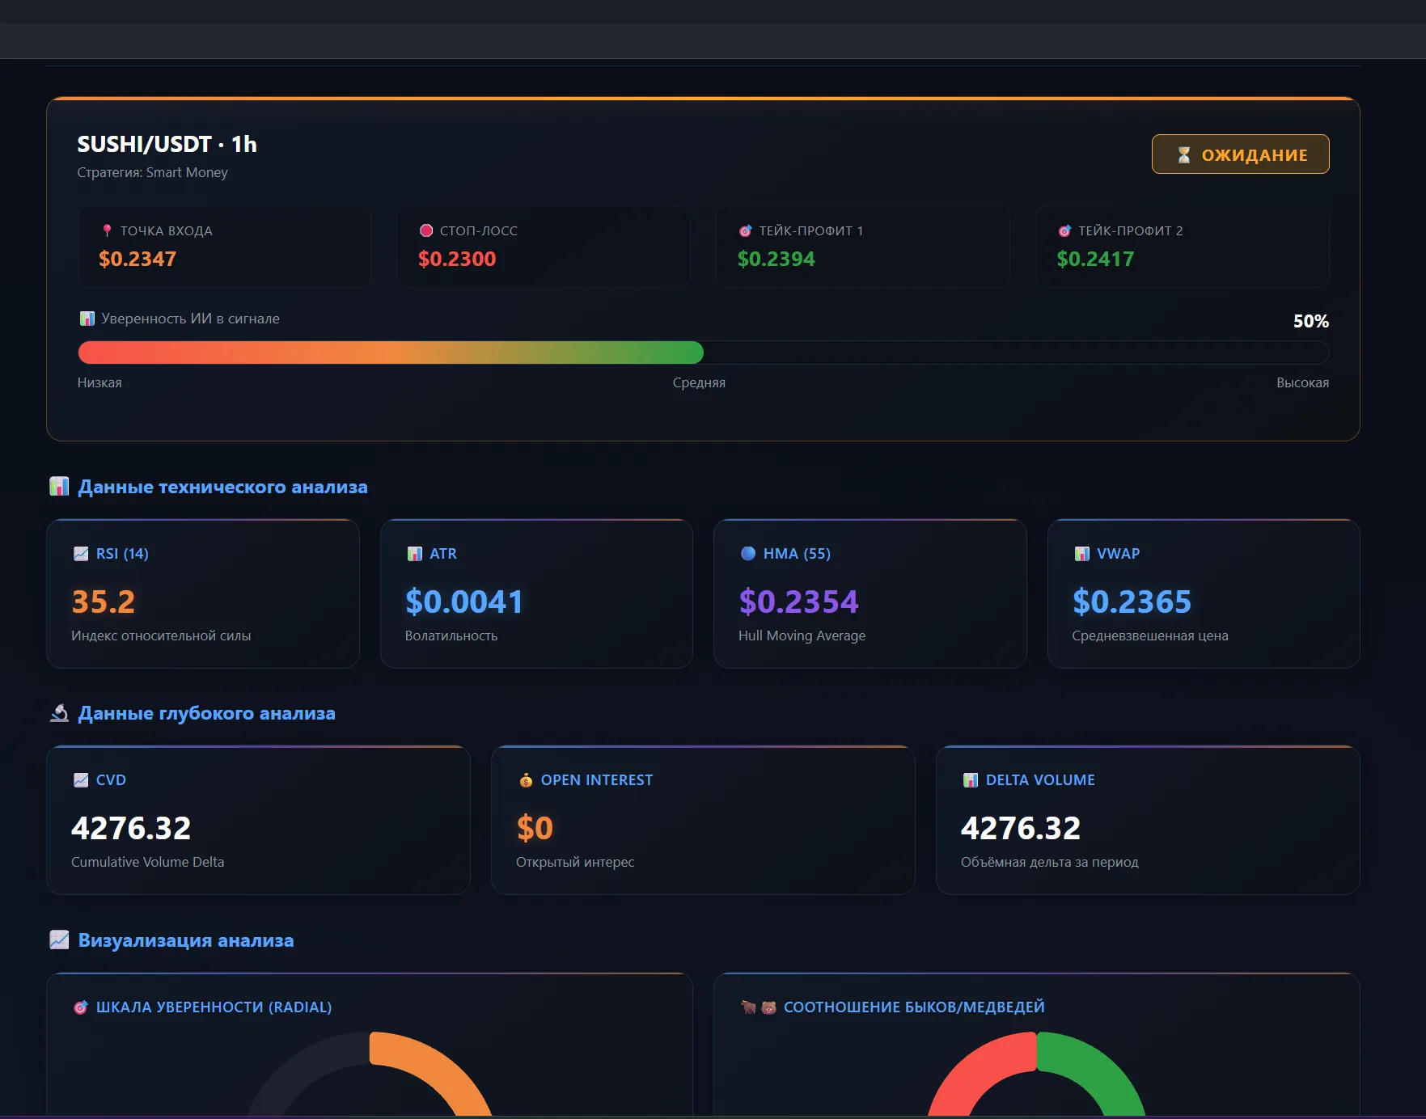The height and width of the screenshot is (1119, 1426).
Task: Click the ОЖИДАНИЕ status button
Action: [1240, 154]
